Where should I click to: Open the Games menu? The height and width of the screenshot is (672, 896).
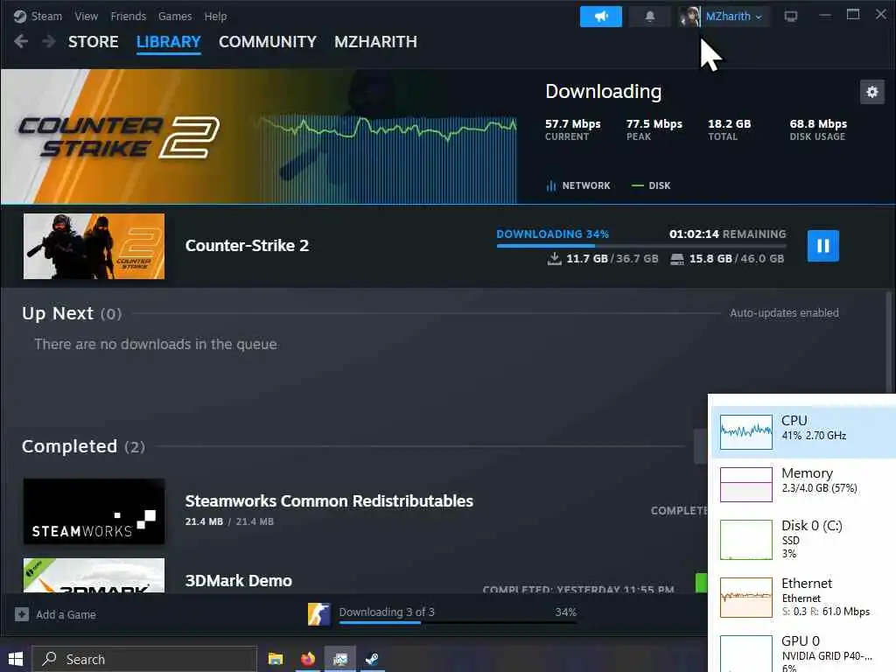175,16
